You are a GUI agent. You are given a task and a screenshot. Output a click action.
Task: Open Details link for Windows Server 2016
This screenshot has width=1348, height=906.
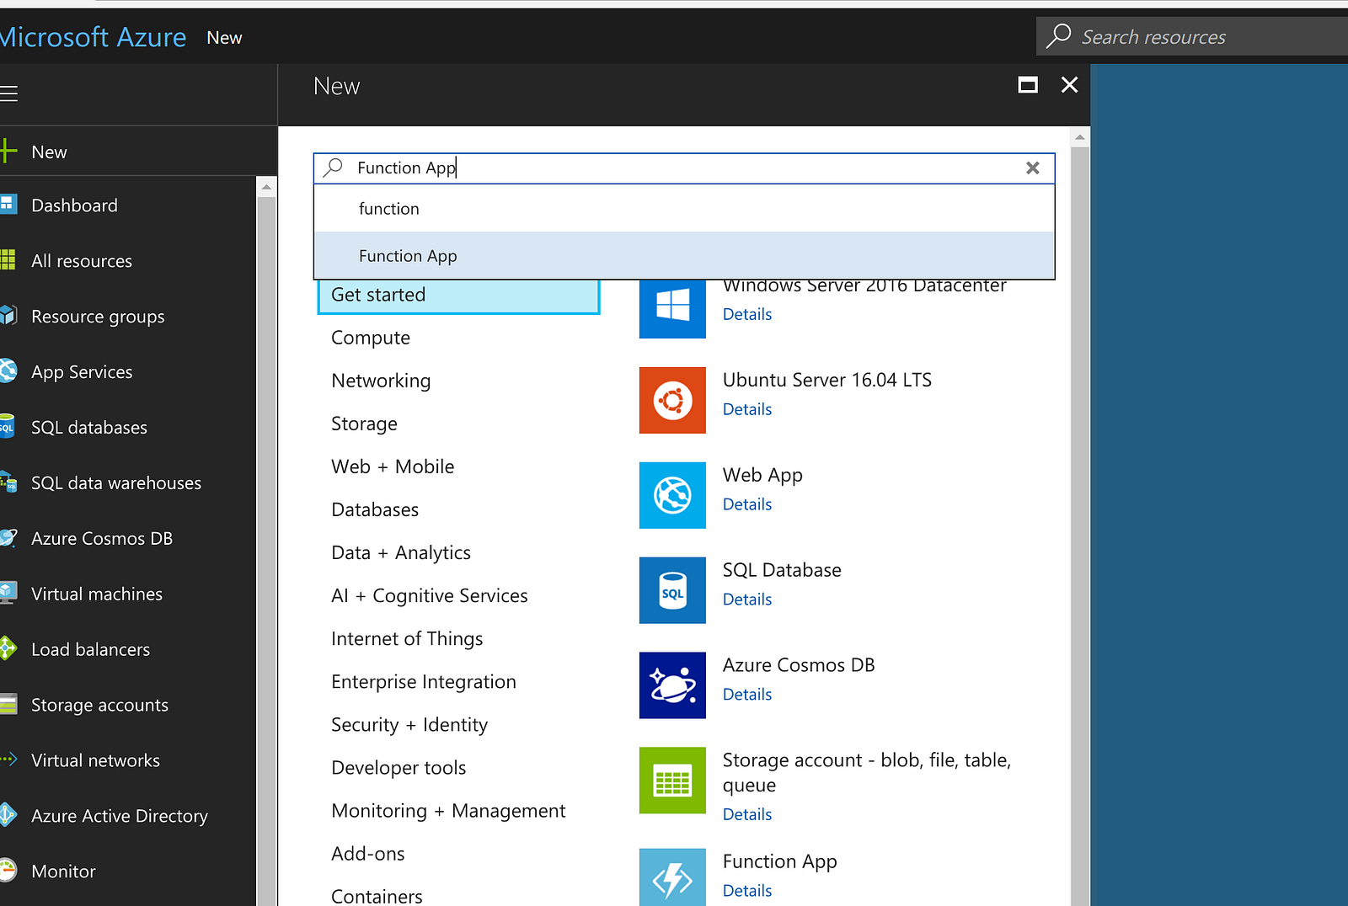[x=747, y=314]
